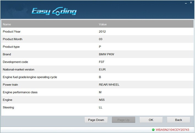
Task: Click the Development code F07 value
Action: pyautogui.click(x=102, y=62)
